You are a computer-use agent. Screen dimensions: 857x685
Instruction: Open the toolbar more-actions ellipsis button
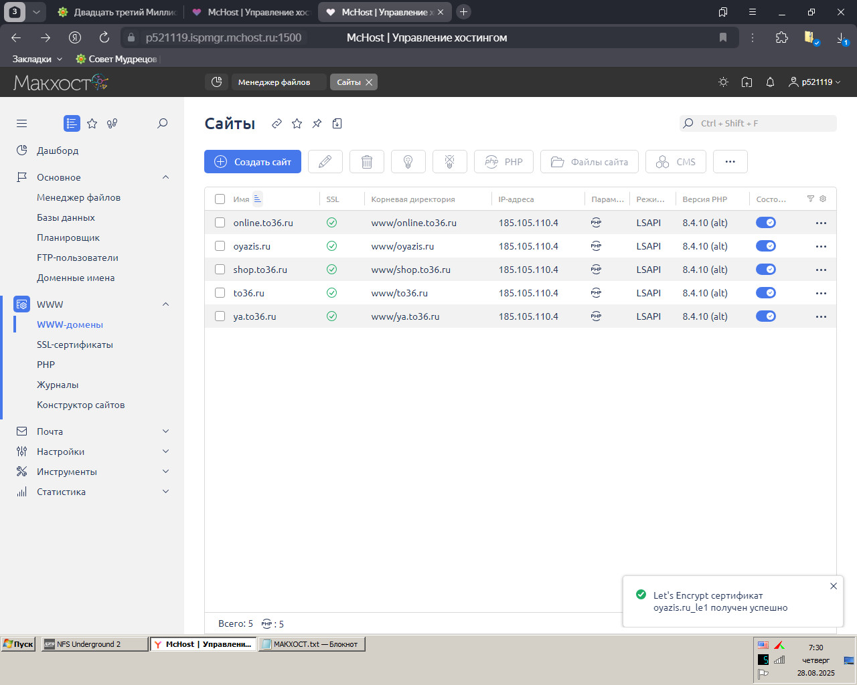730,162
